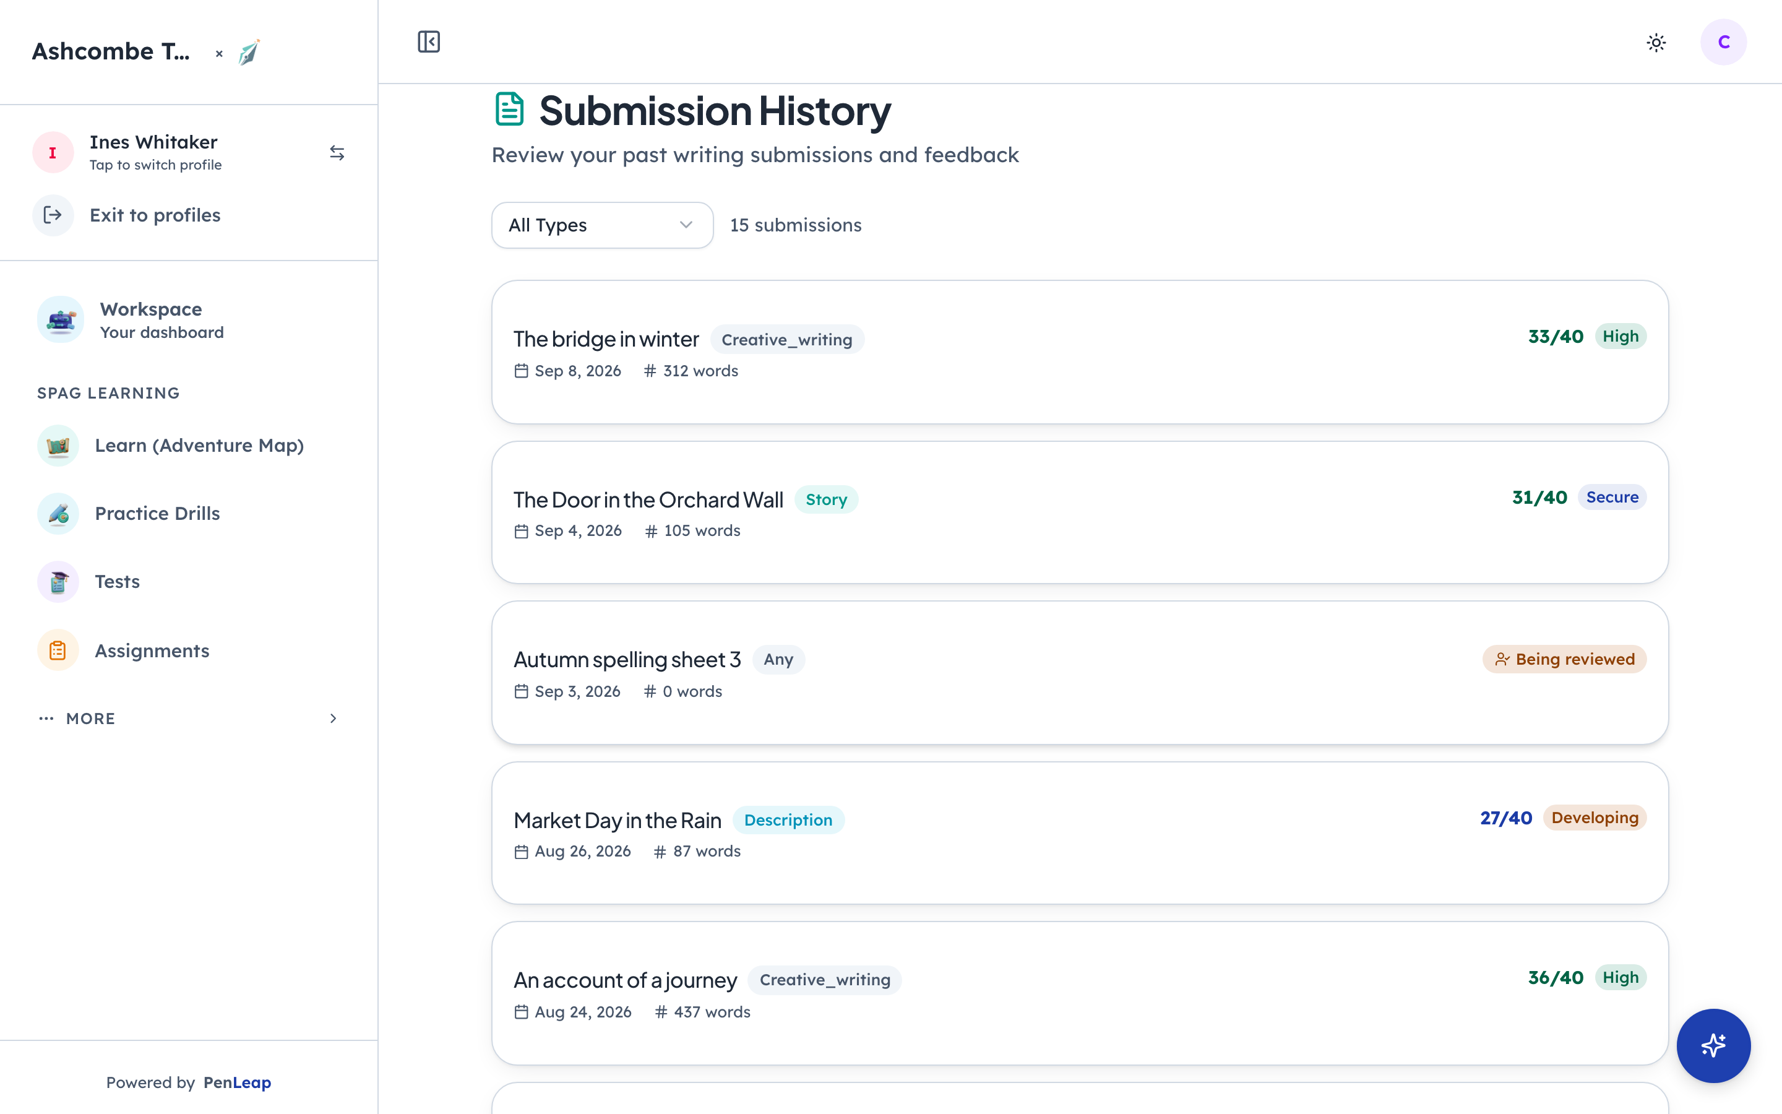Click Creative_writing tag on bridge in winter

click(x=786, y=340)
